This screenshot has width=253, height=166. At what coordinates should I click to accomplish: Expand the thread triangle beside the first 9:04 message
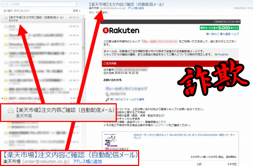pyautogui.click(x=2, y=98)
